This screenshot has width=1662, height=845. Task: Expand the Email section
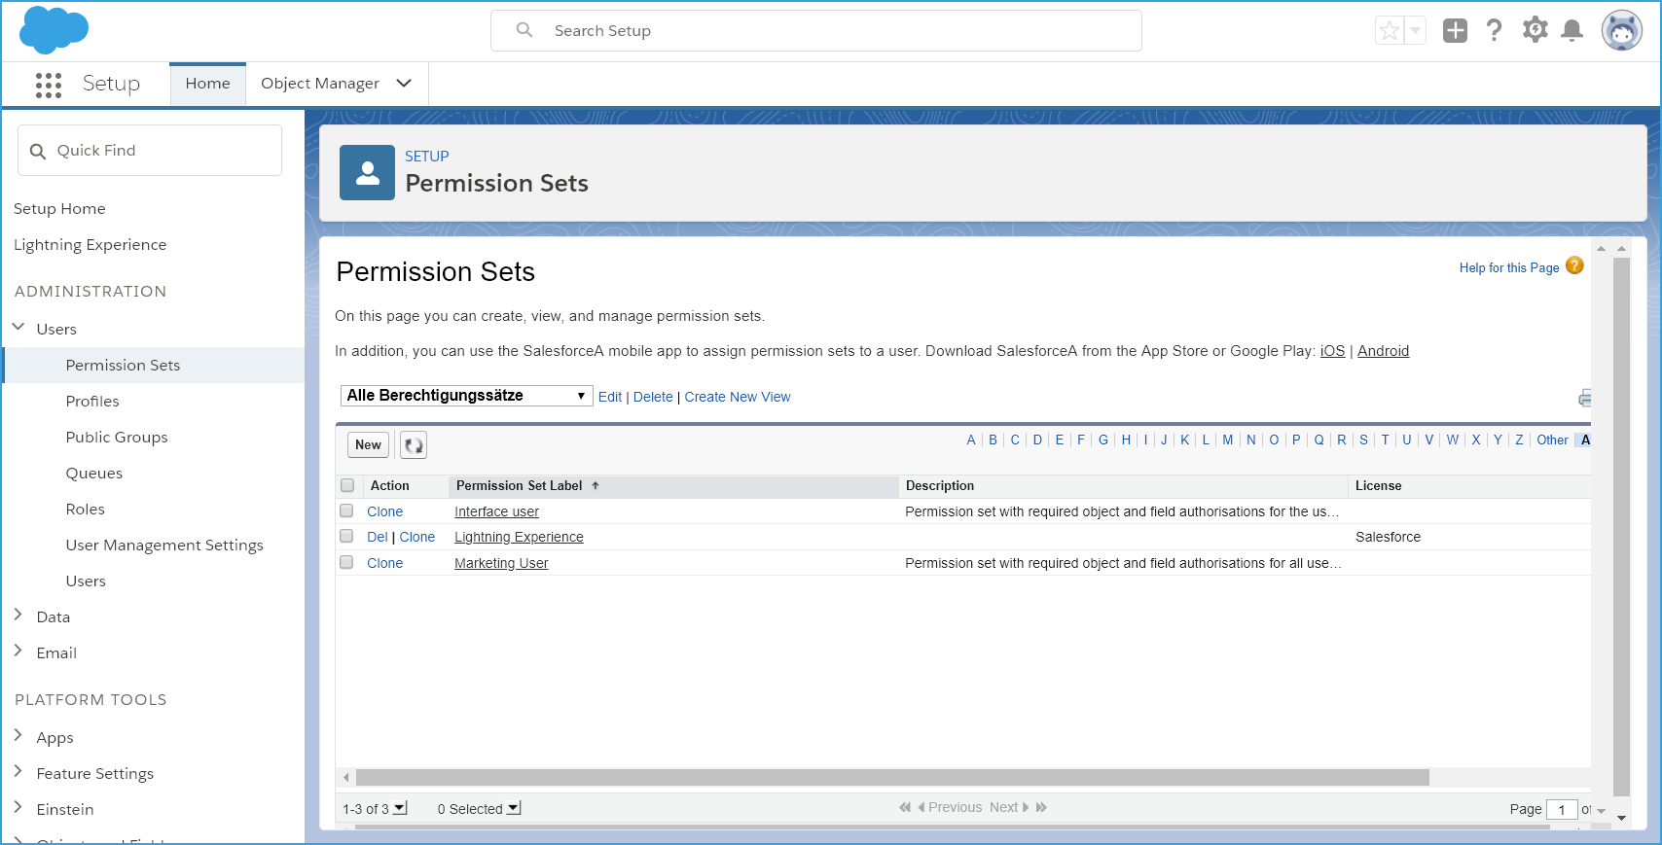pos(18,651)
